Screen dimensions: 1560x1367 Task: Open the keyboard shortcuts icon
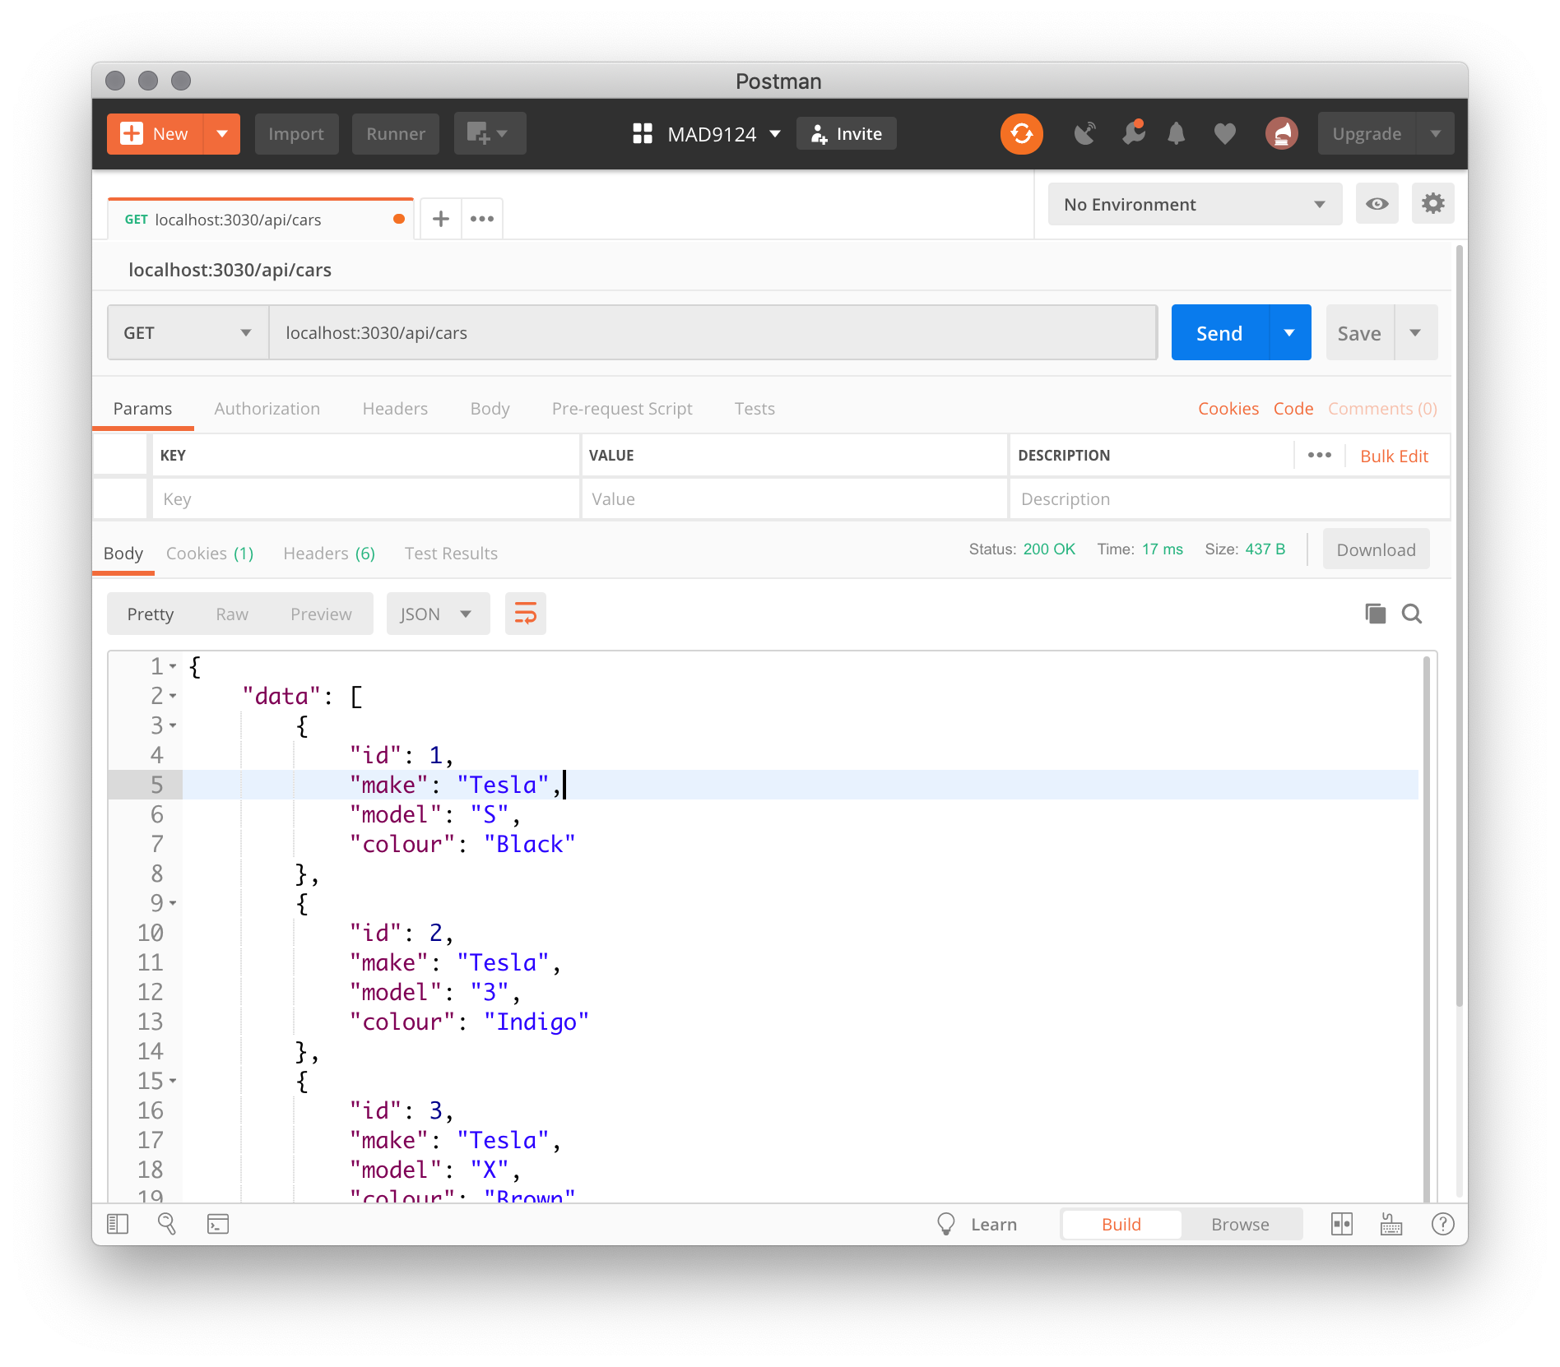(x=1391, y=1224)
